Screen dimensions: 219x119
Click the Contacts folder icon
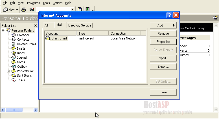pos(14,39)
